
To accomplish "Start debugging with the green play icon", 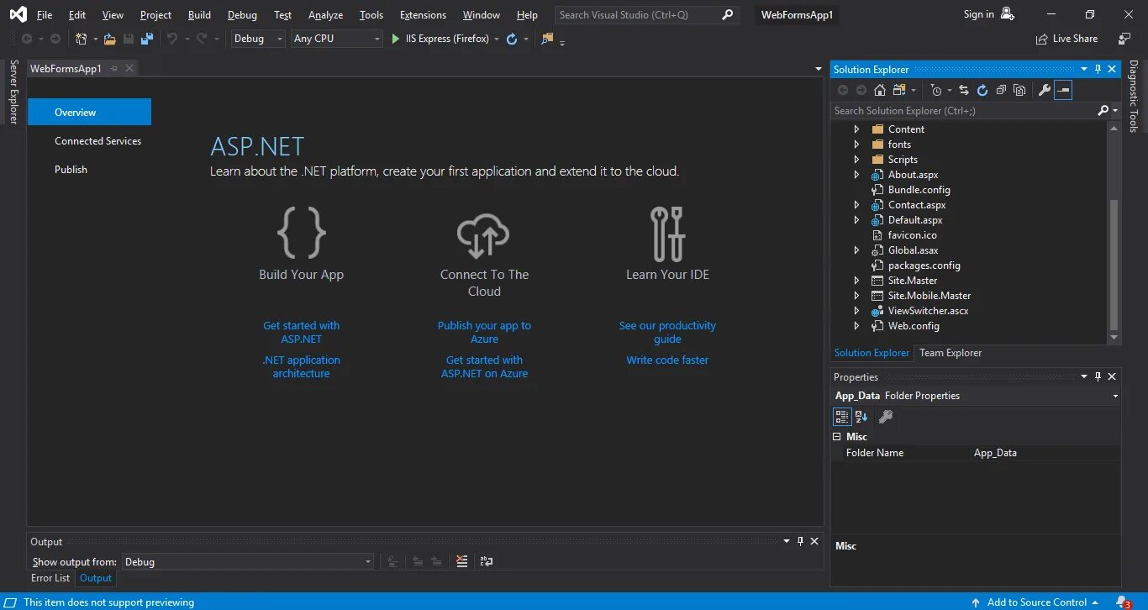I will [x=396, y=39].
